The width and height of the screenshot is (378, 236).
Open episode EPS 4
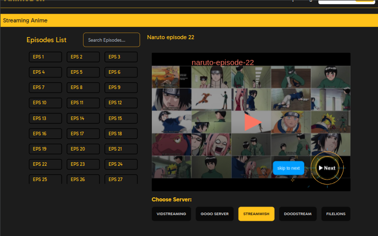point(45,72)
